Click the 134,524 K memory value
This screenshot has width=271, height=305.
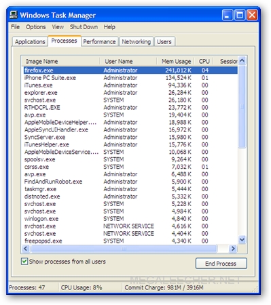click(179, 78)
